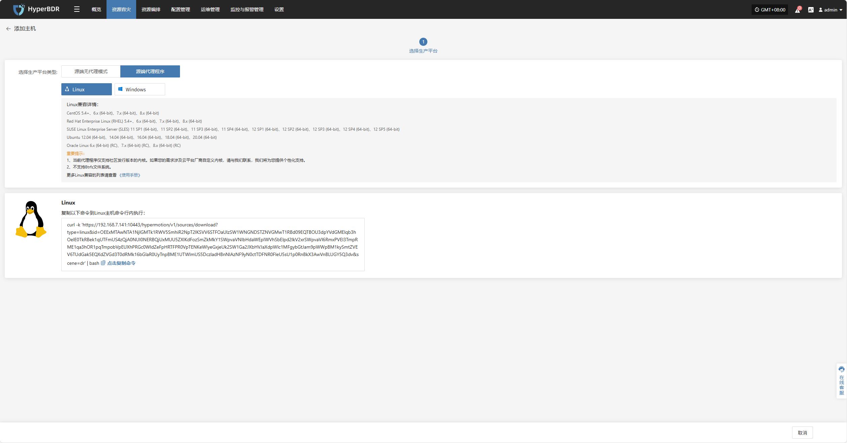Open the alert bell notifications
Screen dimensions: 847x443
pyautogui.click(x=797, y=10)
